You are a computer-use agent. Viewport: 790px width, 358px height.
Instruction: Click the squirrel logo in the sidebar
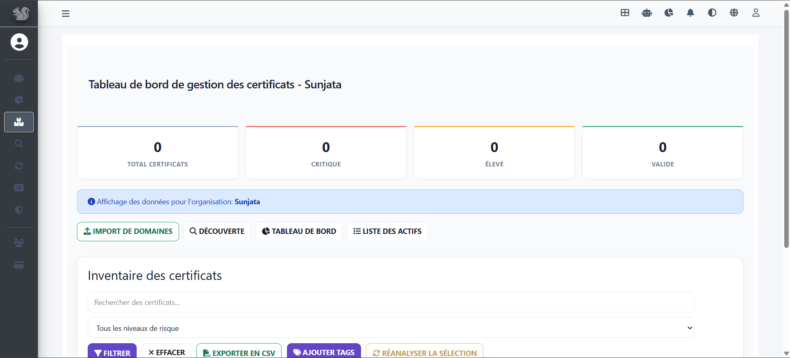[21, 14]
